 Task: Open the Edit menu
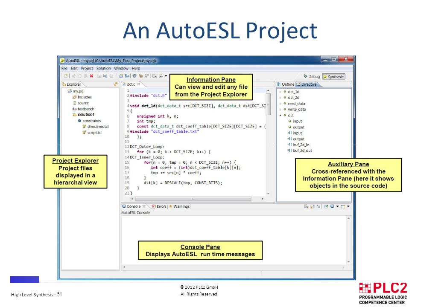(74, 68)
